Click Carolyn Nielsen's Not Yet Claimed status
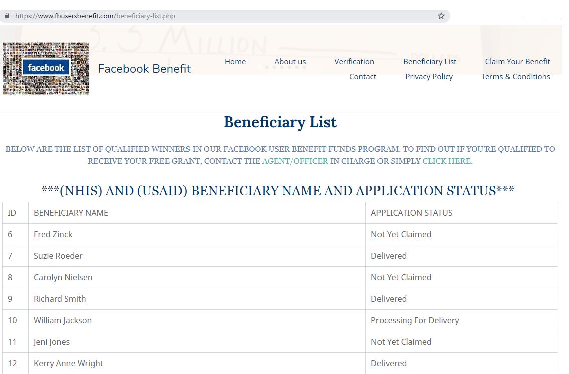The image size is (569, 374). tap(401, 278)
